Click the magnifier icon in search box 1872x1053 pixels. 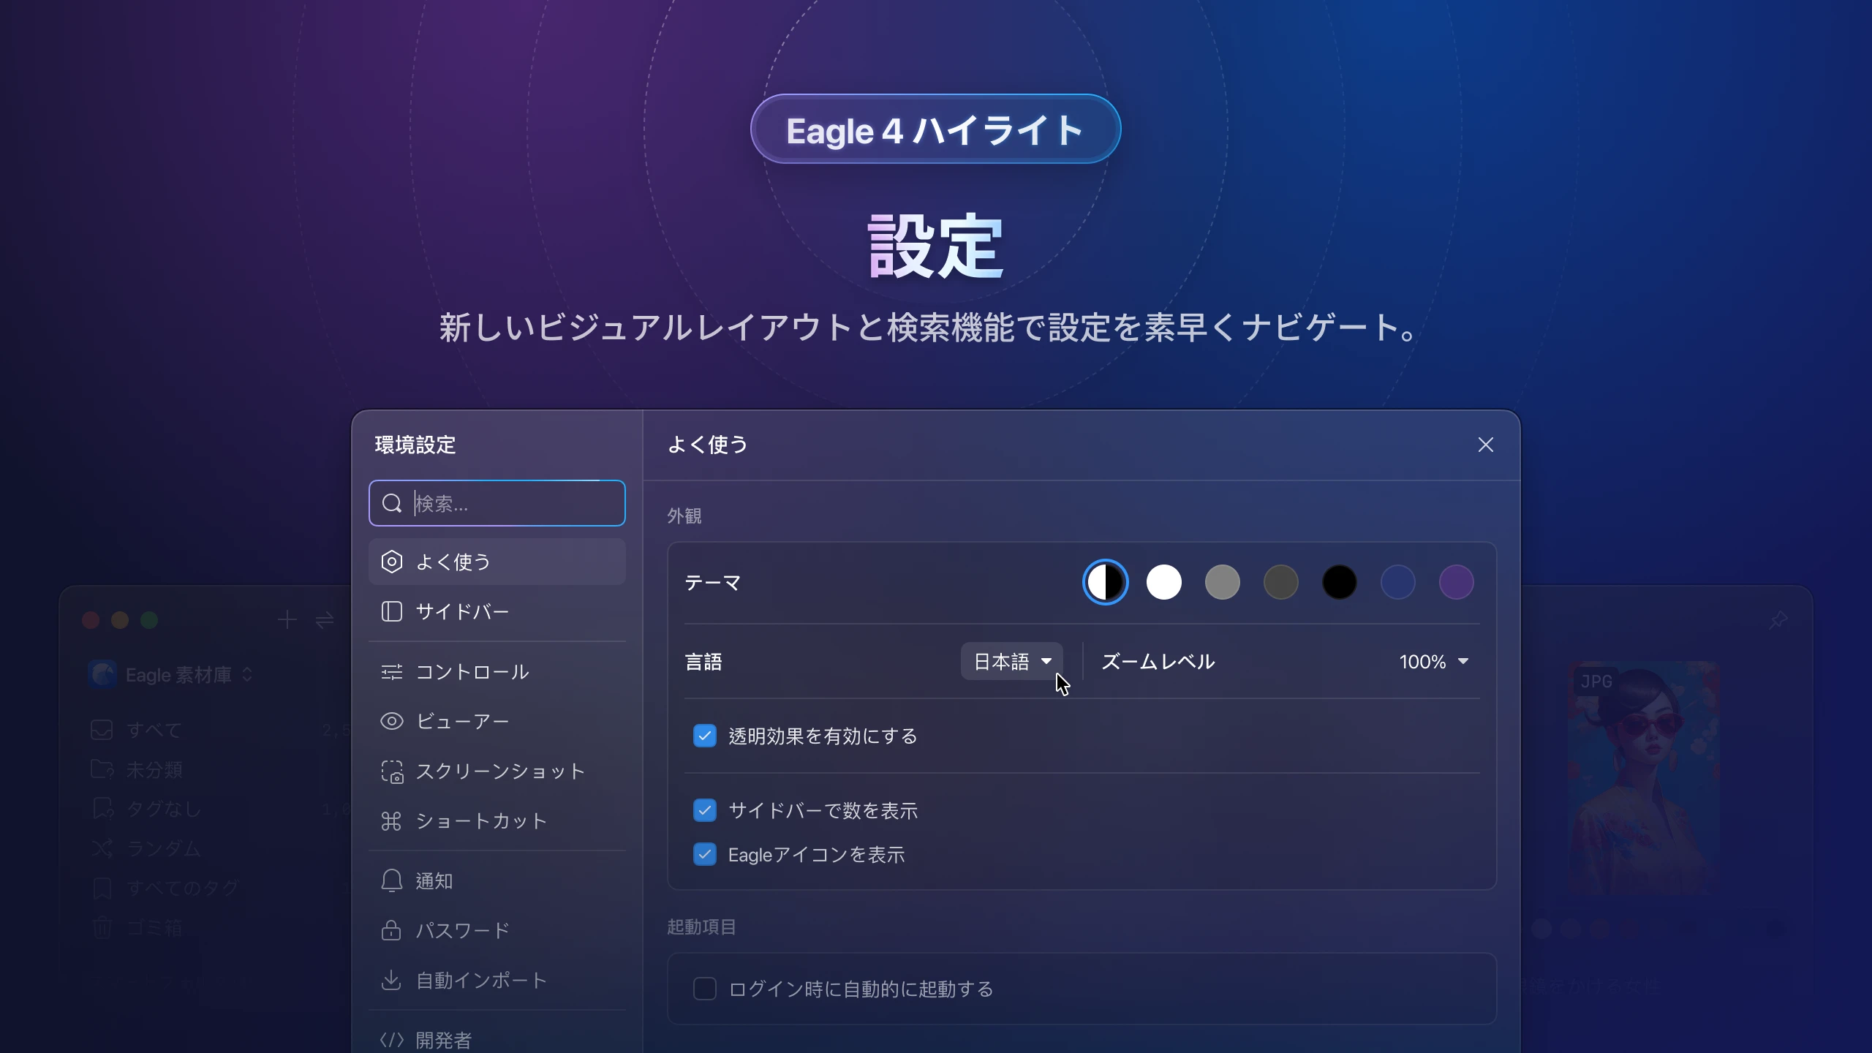[392, 503]
